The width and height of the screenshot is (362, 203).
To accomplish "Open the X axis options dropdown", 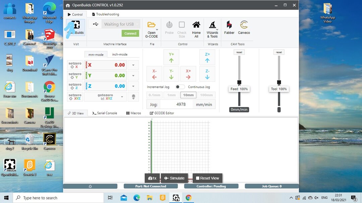I will (133, 65).
